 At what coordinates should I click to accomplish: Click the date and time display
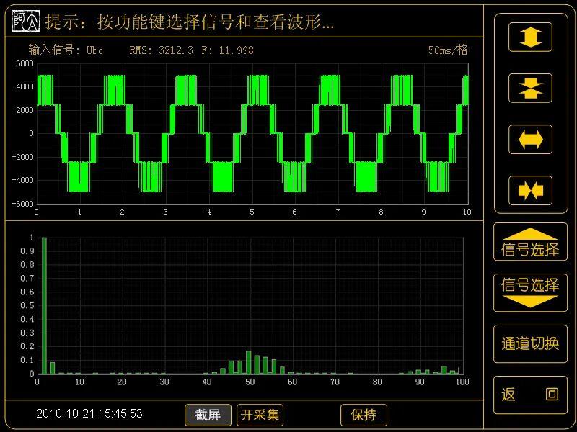[x=89, y=414]
